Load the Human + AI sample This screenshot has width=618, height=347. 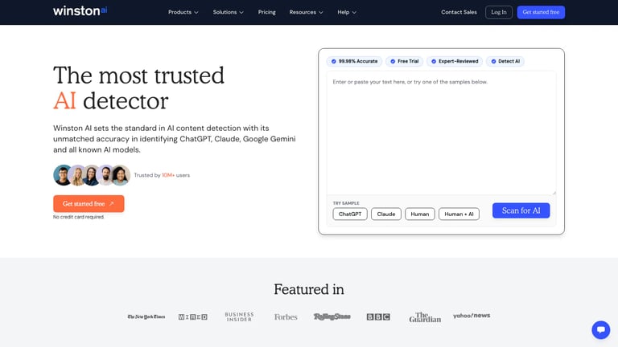point(459,214)
